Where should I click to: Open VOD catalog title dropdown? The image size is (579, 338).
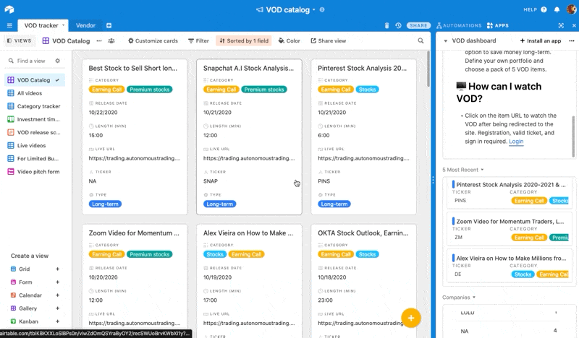pyautogui.click(x=314, y=9)
